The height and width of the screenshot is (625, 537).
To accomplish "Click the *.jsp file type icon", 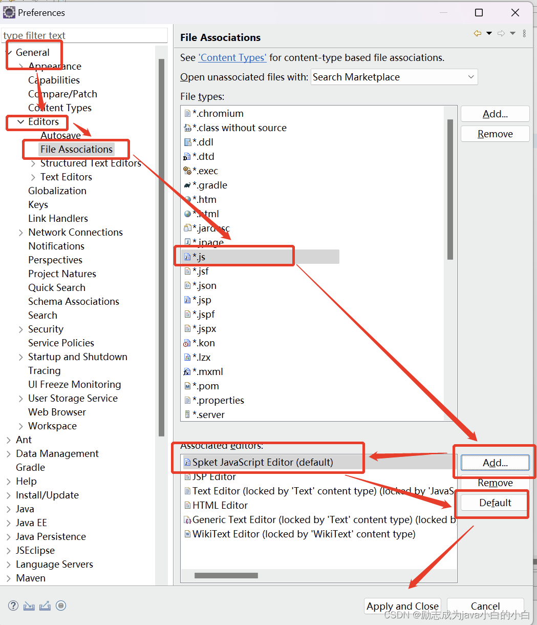I will coord(187,300).
